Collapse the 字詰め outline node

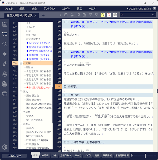pyautogui.click(x=21, y=112)
